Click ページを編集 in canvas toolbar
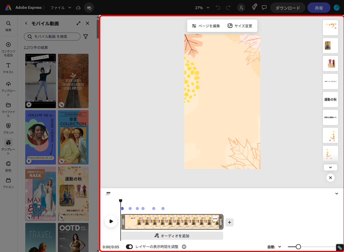 pos(206,26)
